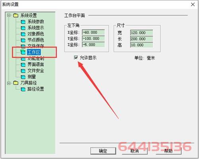Select the 工作区 tree item
The width and height of the screenshot is (199, 159).
point(34,52)
